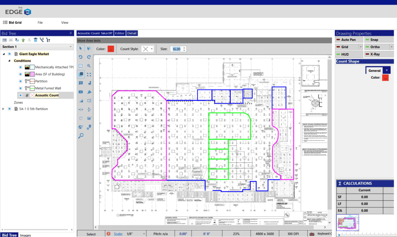
Task: Click the undo arrow icon
Action: tap(81, 57)
